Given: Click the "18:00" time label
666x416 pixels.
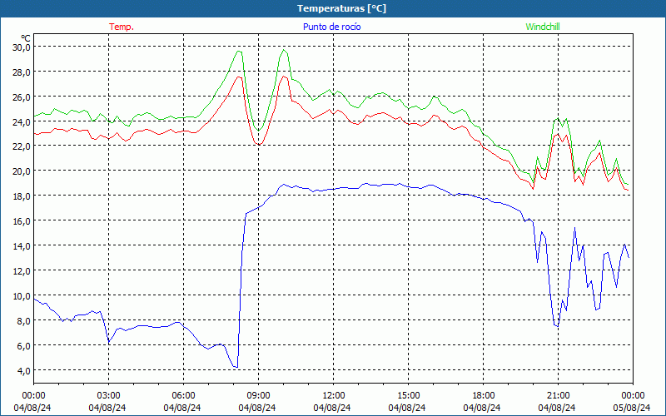Looking at the screenshot, I should coord(483,396).
